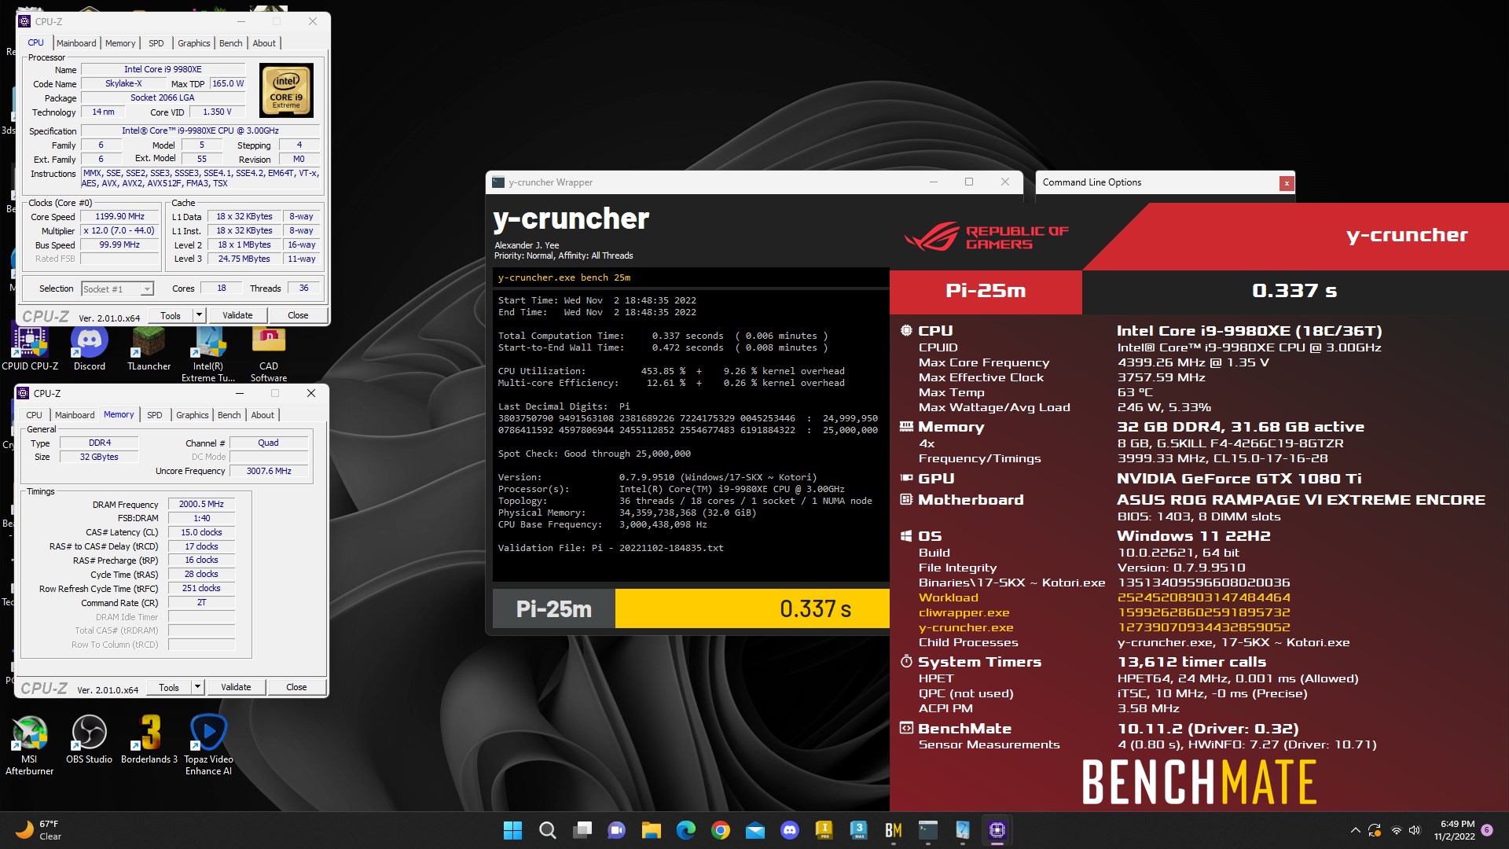Screen dimensions: 1509x849
Task: Switch to BenchMate on the taskbar
Action: 894,830
